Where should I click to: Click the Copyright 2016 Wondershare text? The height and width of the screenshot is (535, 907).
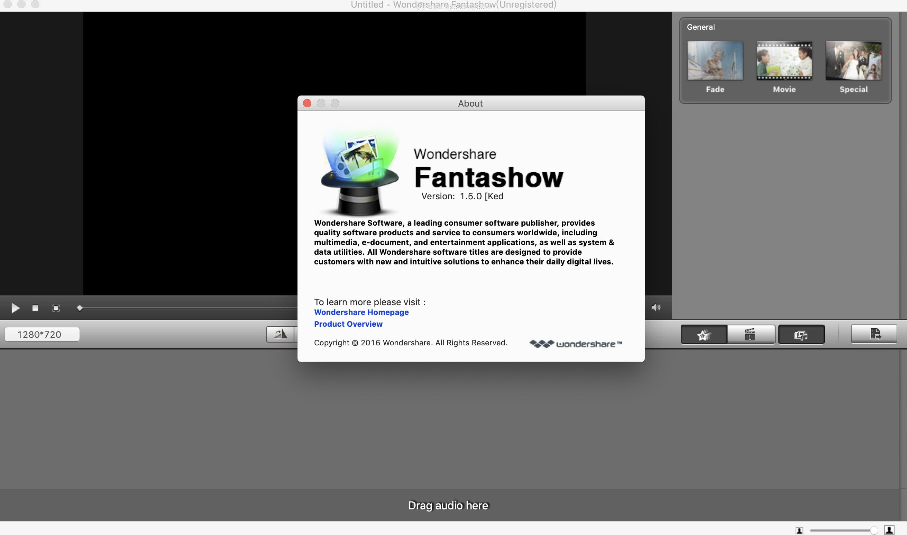tap(411, 343)
